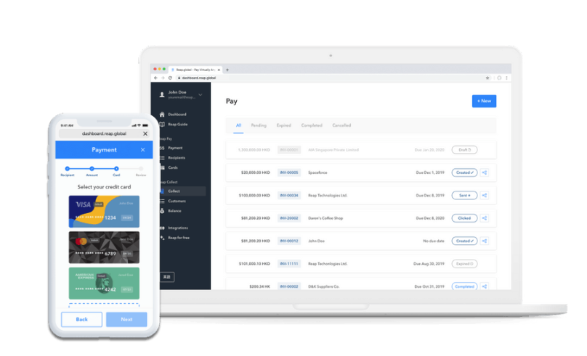Go to Recipient step on phone
The image size is (587, 356).
[x=68, y=171]
